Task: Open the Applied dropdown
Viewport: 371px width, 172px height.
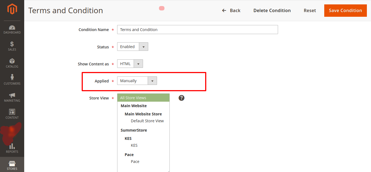Action: [152, 81]
